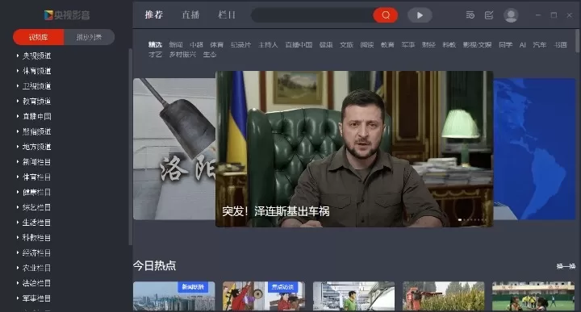Open 健康栏目 in the sidebar

[x=33, y=193]
